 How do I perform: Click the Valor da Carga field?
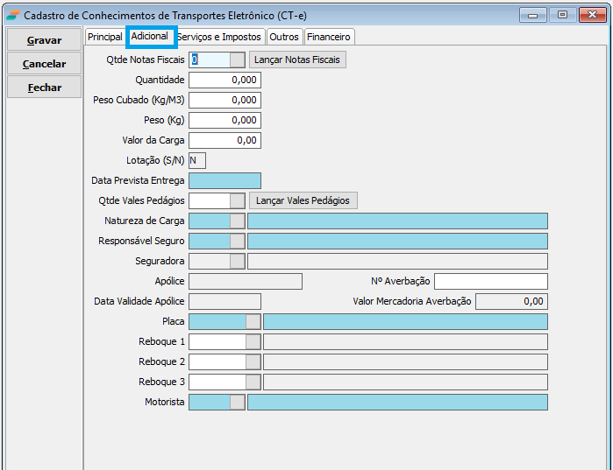(x=225, y=140)
